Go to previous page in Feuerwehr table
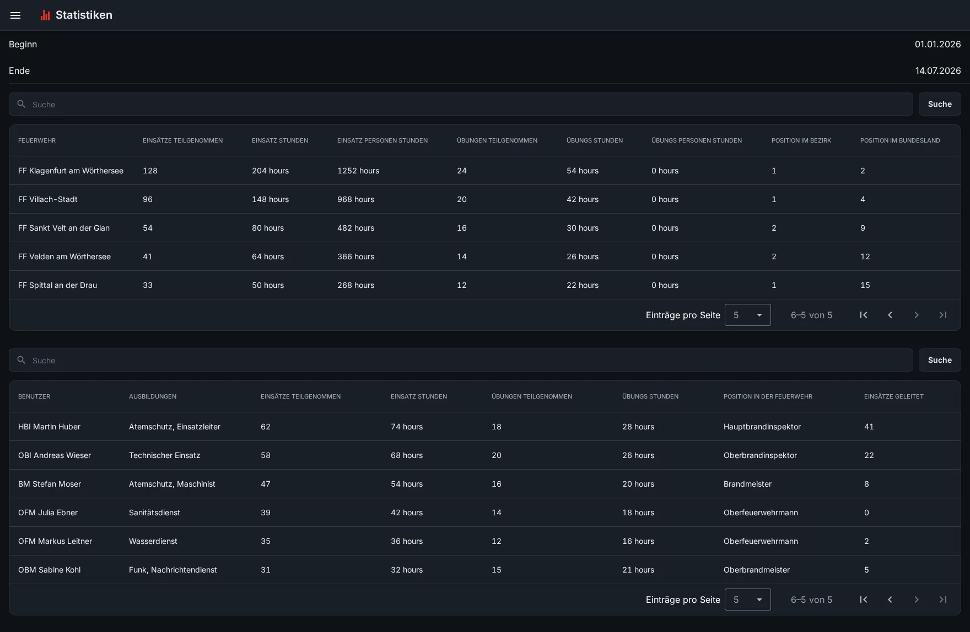970x632 pixels. click(x=890, y=315)
